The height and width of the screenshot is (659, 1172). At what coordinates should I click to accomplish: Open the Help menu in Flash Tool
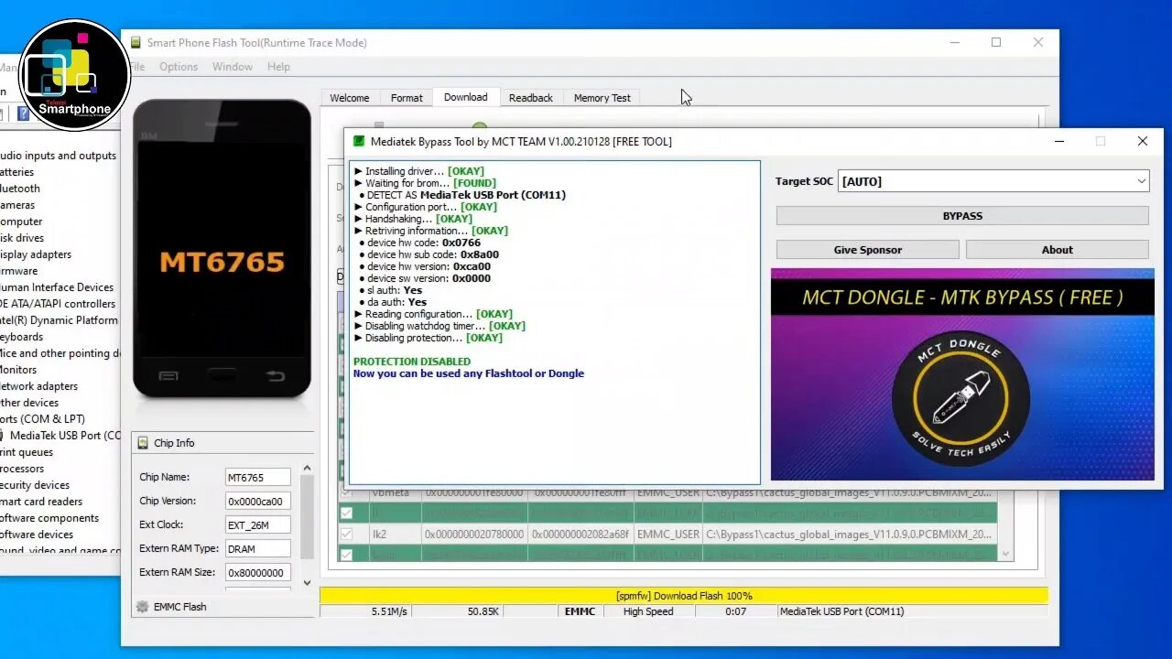278,67
